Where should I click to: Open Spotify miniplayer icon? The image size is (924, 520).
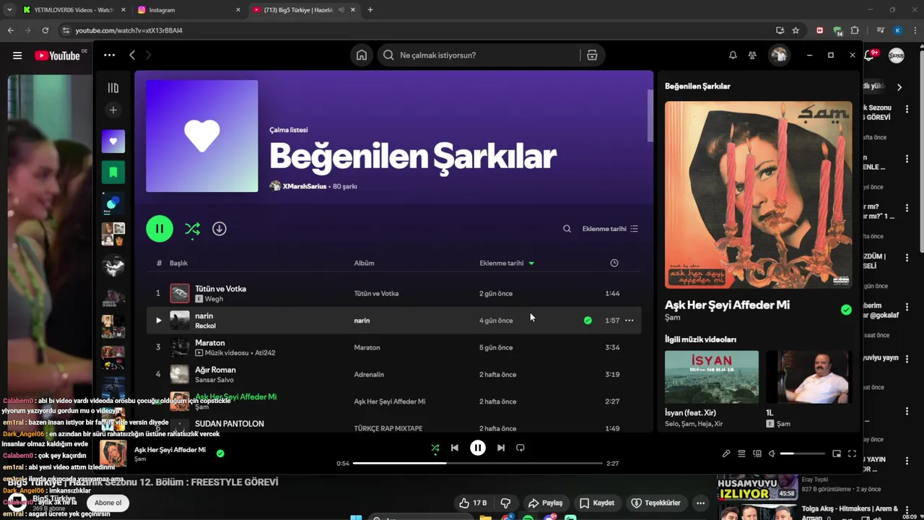(x=837, y=454)
